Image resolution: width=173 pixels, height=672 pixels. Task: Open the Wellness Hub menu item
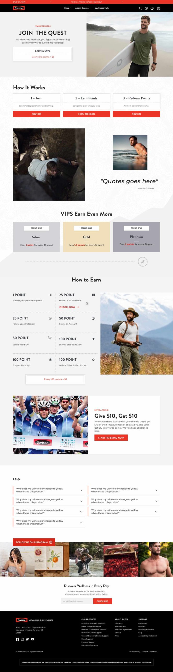[x=102, y=8]
